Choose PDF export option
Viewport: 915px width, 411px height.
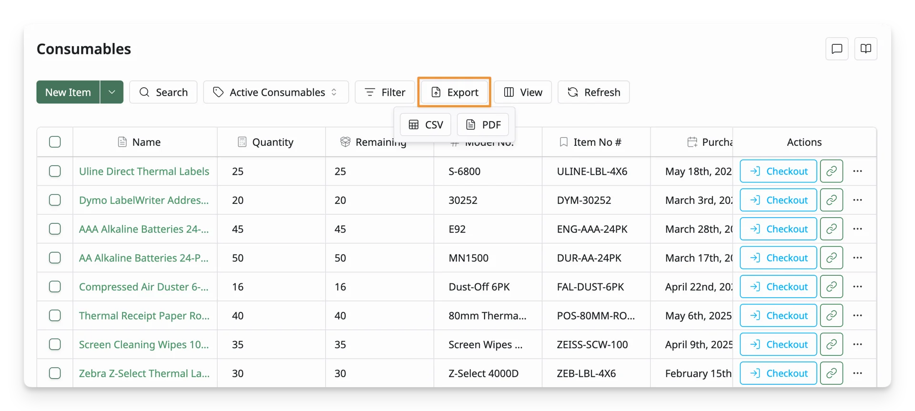click(x=483, y=125)
